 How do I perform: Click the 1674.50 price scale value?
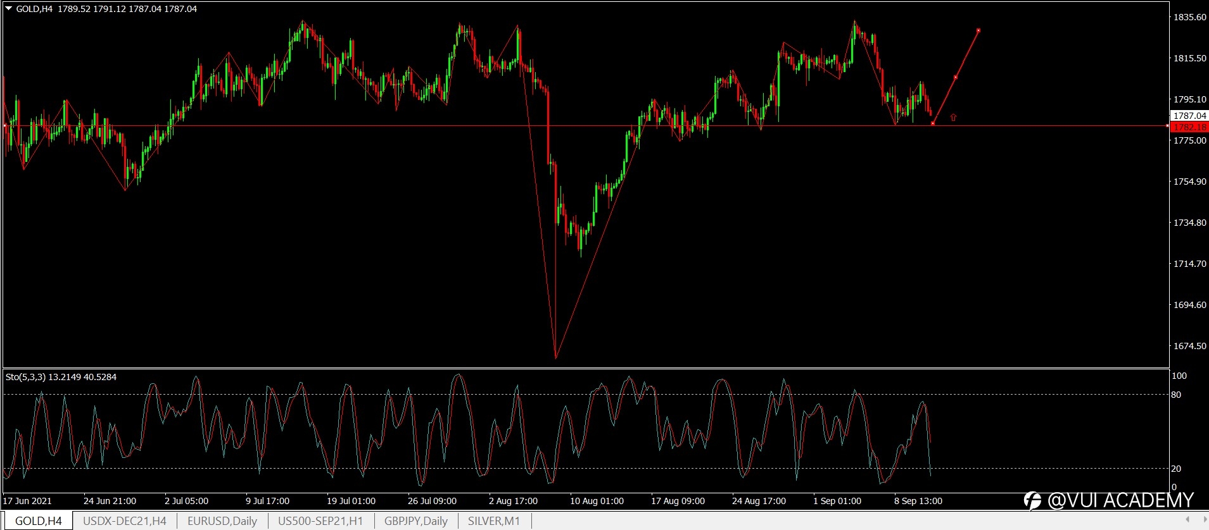coord(1190,346)
